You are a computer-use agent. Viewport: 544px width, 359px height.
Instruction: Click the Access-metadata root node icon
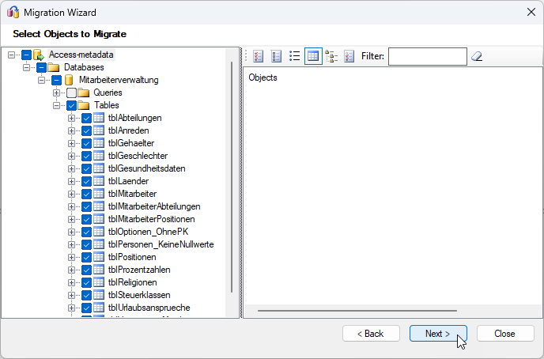(39, 55)
